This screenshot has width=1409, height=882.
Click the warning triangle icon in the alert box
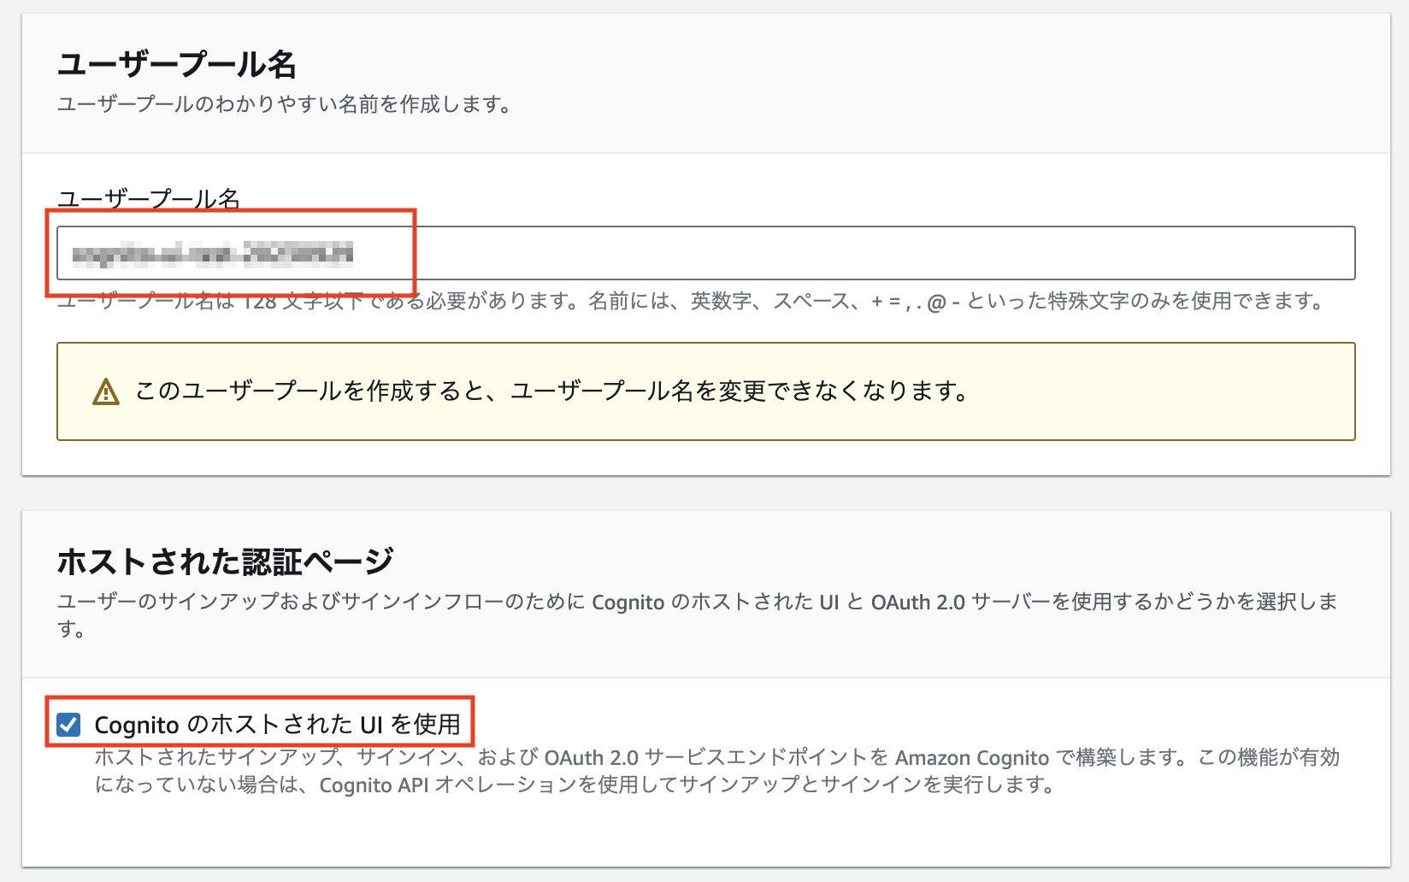pos(104,393)
